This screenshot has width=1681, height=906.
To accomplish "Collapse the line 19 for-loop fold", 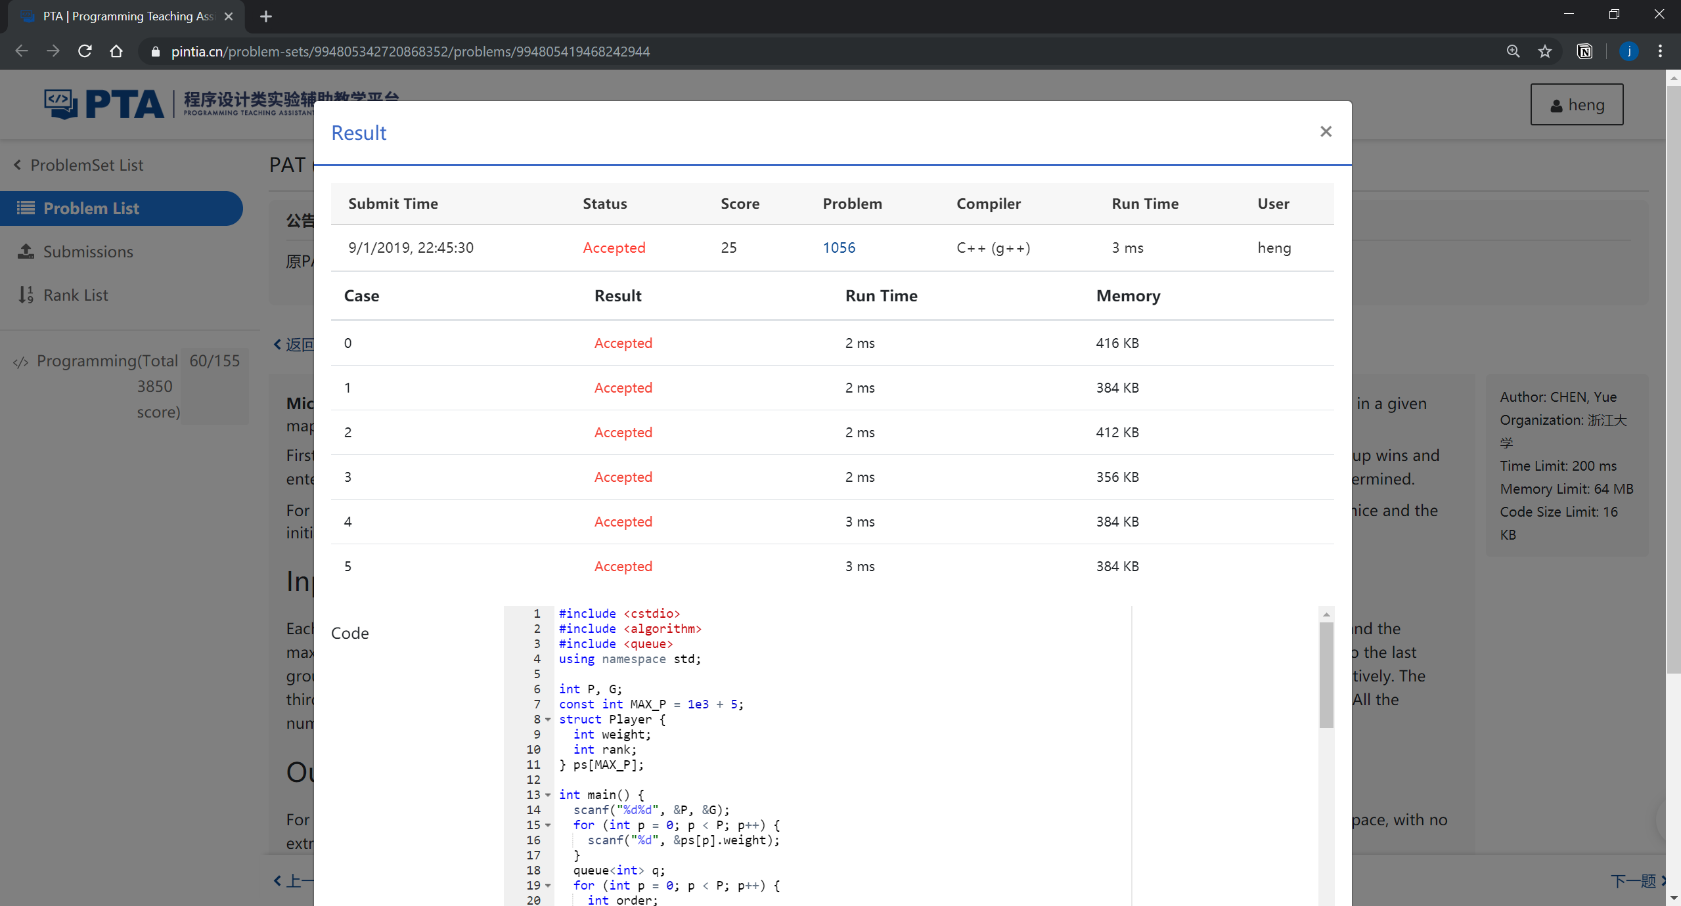I will click(x=548, y=886).
